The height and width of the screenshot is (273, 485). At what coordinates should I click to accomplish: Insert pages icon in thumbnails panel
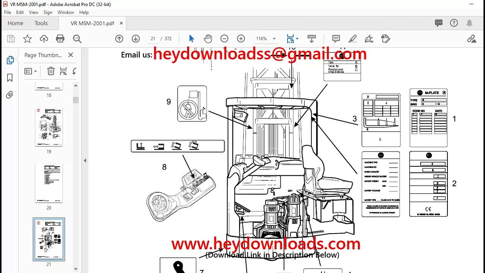(x=63, y=71)
